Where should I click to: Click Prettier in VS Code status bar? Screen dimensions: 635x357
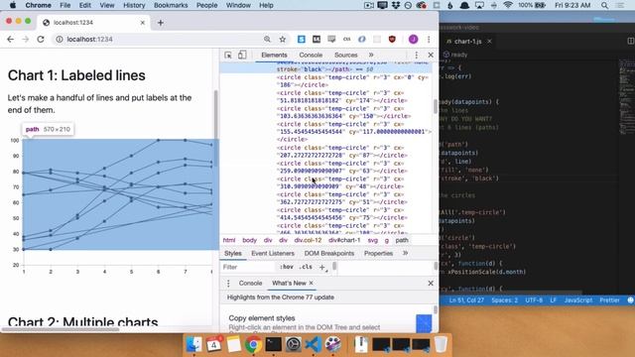point(609,300)
